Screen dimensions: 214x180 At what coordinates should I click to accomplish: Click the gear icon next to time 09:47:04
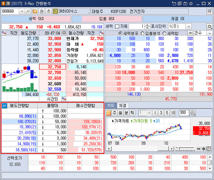coord(64,33)
